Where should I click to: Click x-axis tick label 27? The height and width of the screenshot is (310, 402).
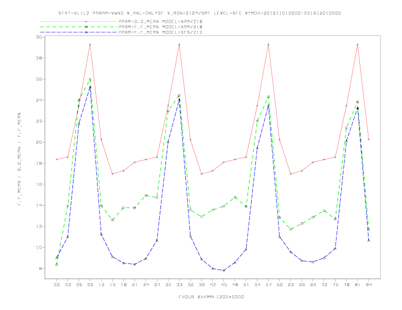tap(157, 285)
